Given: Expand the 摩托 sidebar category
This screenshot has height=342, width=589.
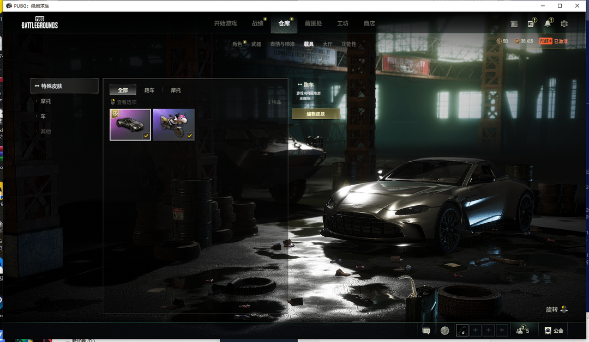Looking at the screenshot, I should [x=46, y=101].
